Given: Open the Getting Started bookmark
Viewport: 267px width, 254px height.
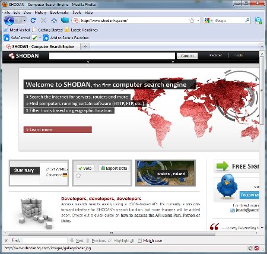Looking at the screenshot, I should 47,30.
